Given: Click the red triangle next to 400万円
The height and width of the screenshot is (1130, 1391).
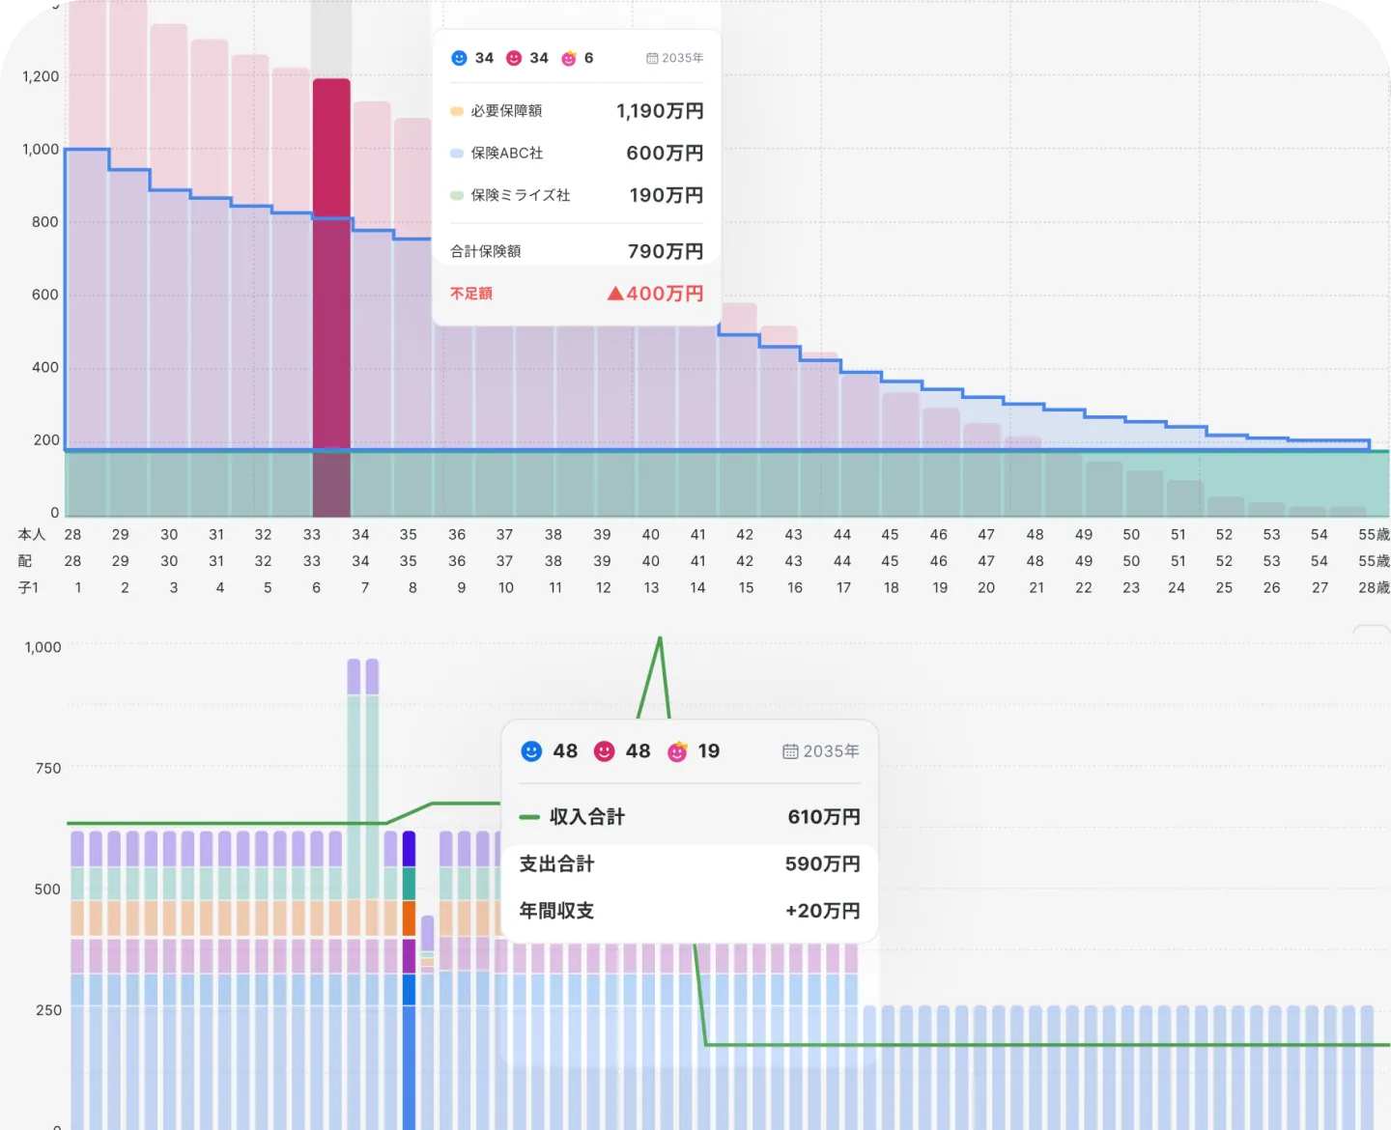Looking at the screenshot, I should coord(615,294).
